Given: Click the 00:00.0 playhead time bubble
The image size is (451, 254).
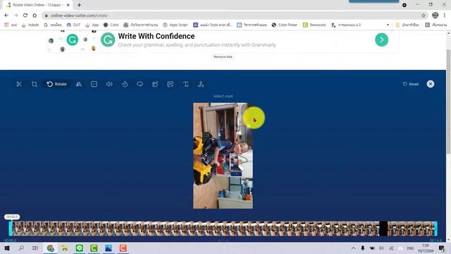Looking at the screenshot, I should [12, 217].
